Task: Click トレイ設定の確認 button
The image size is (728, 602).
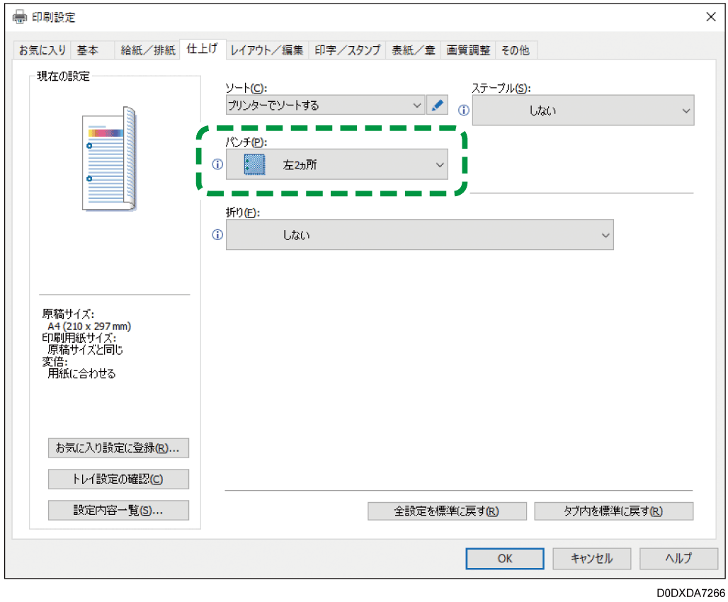Action: coord(118,479)
